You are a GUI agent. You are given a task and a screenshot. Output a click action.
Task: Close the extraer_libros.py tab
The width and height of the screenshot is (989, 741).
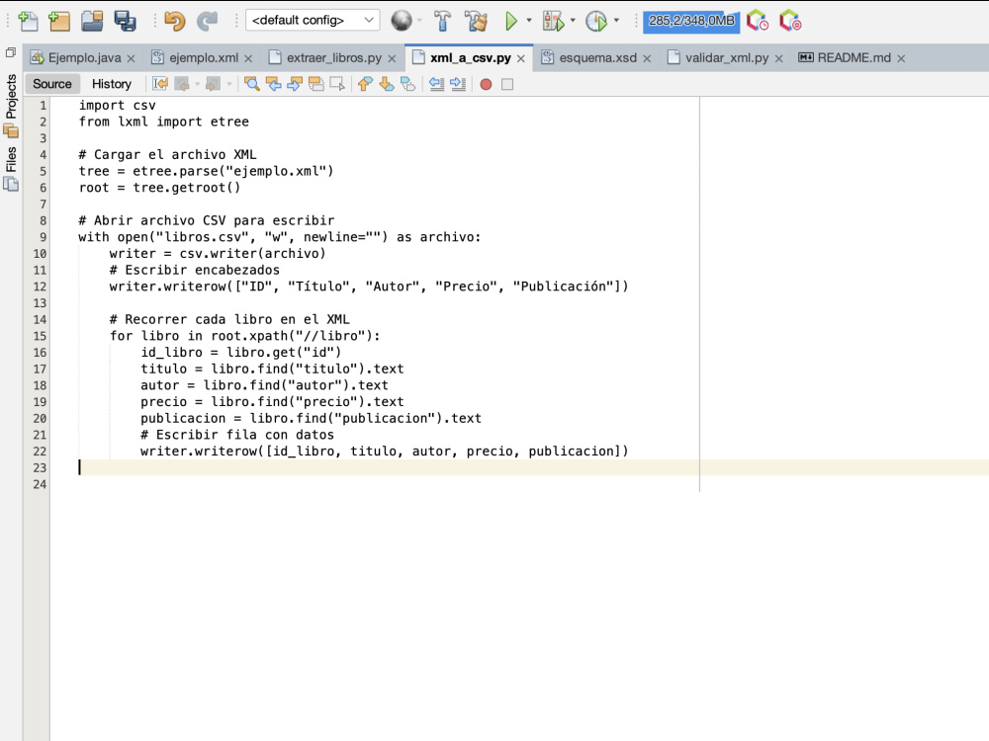392,58
